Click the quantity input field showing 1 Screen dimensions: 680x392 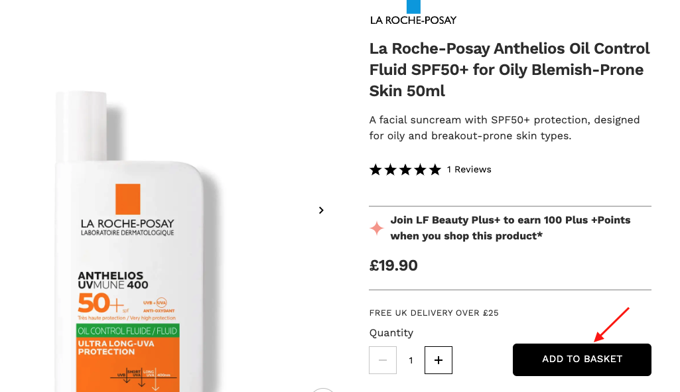click(x=411, y=360)
